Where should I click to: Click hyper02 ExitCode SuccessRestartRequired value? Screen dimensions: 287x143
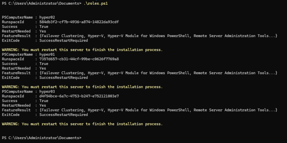(x=63, y=40)
